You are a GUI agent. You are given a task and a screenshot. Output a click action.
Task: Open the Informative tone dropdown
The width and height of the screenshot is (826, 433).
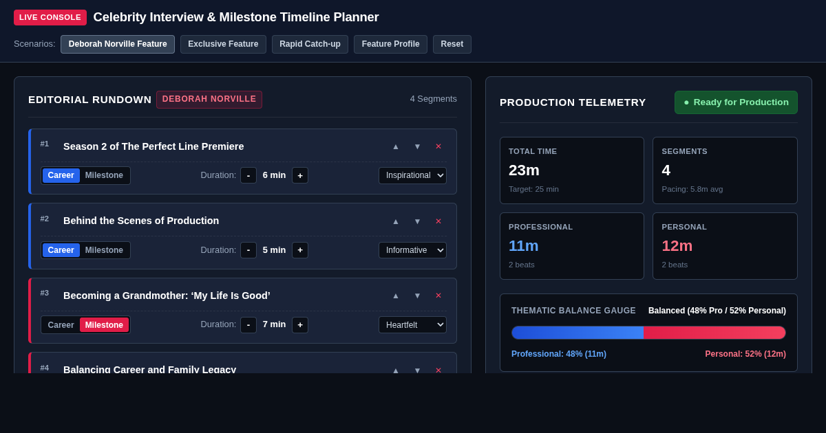click(x=412, y=250)
